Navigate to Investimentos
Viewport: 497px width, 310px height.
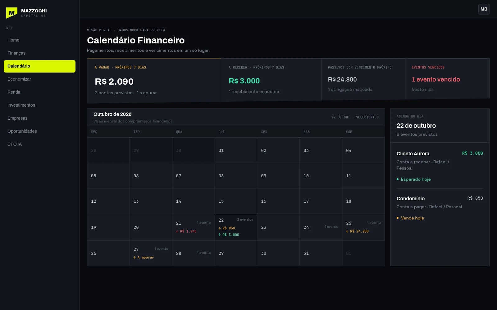coord(39,105)
